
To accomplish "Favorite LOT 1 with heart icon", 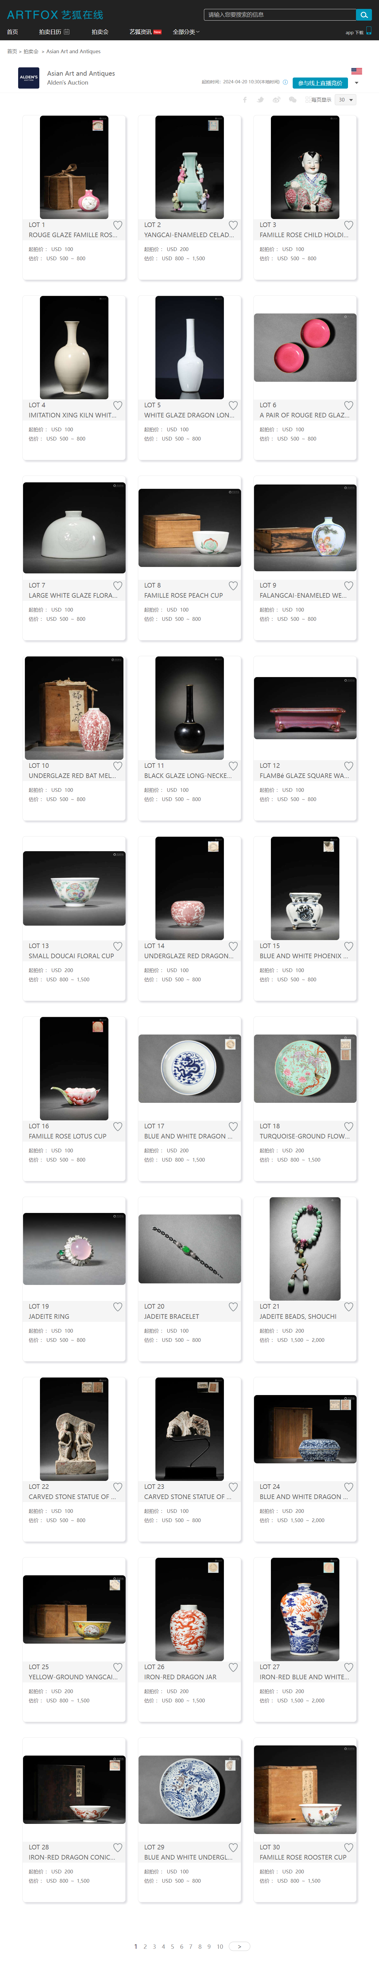I will tap(118, 225).
